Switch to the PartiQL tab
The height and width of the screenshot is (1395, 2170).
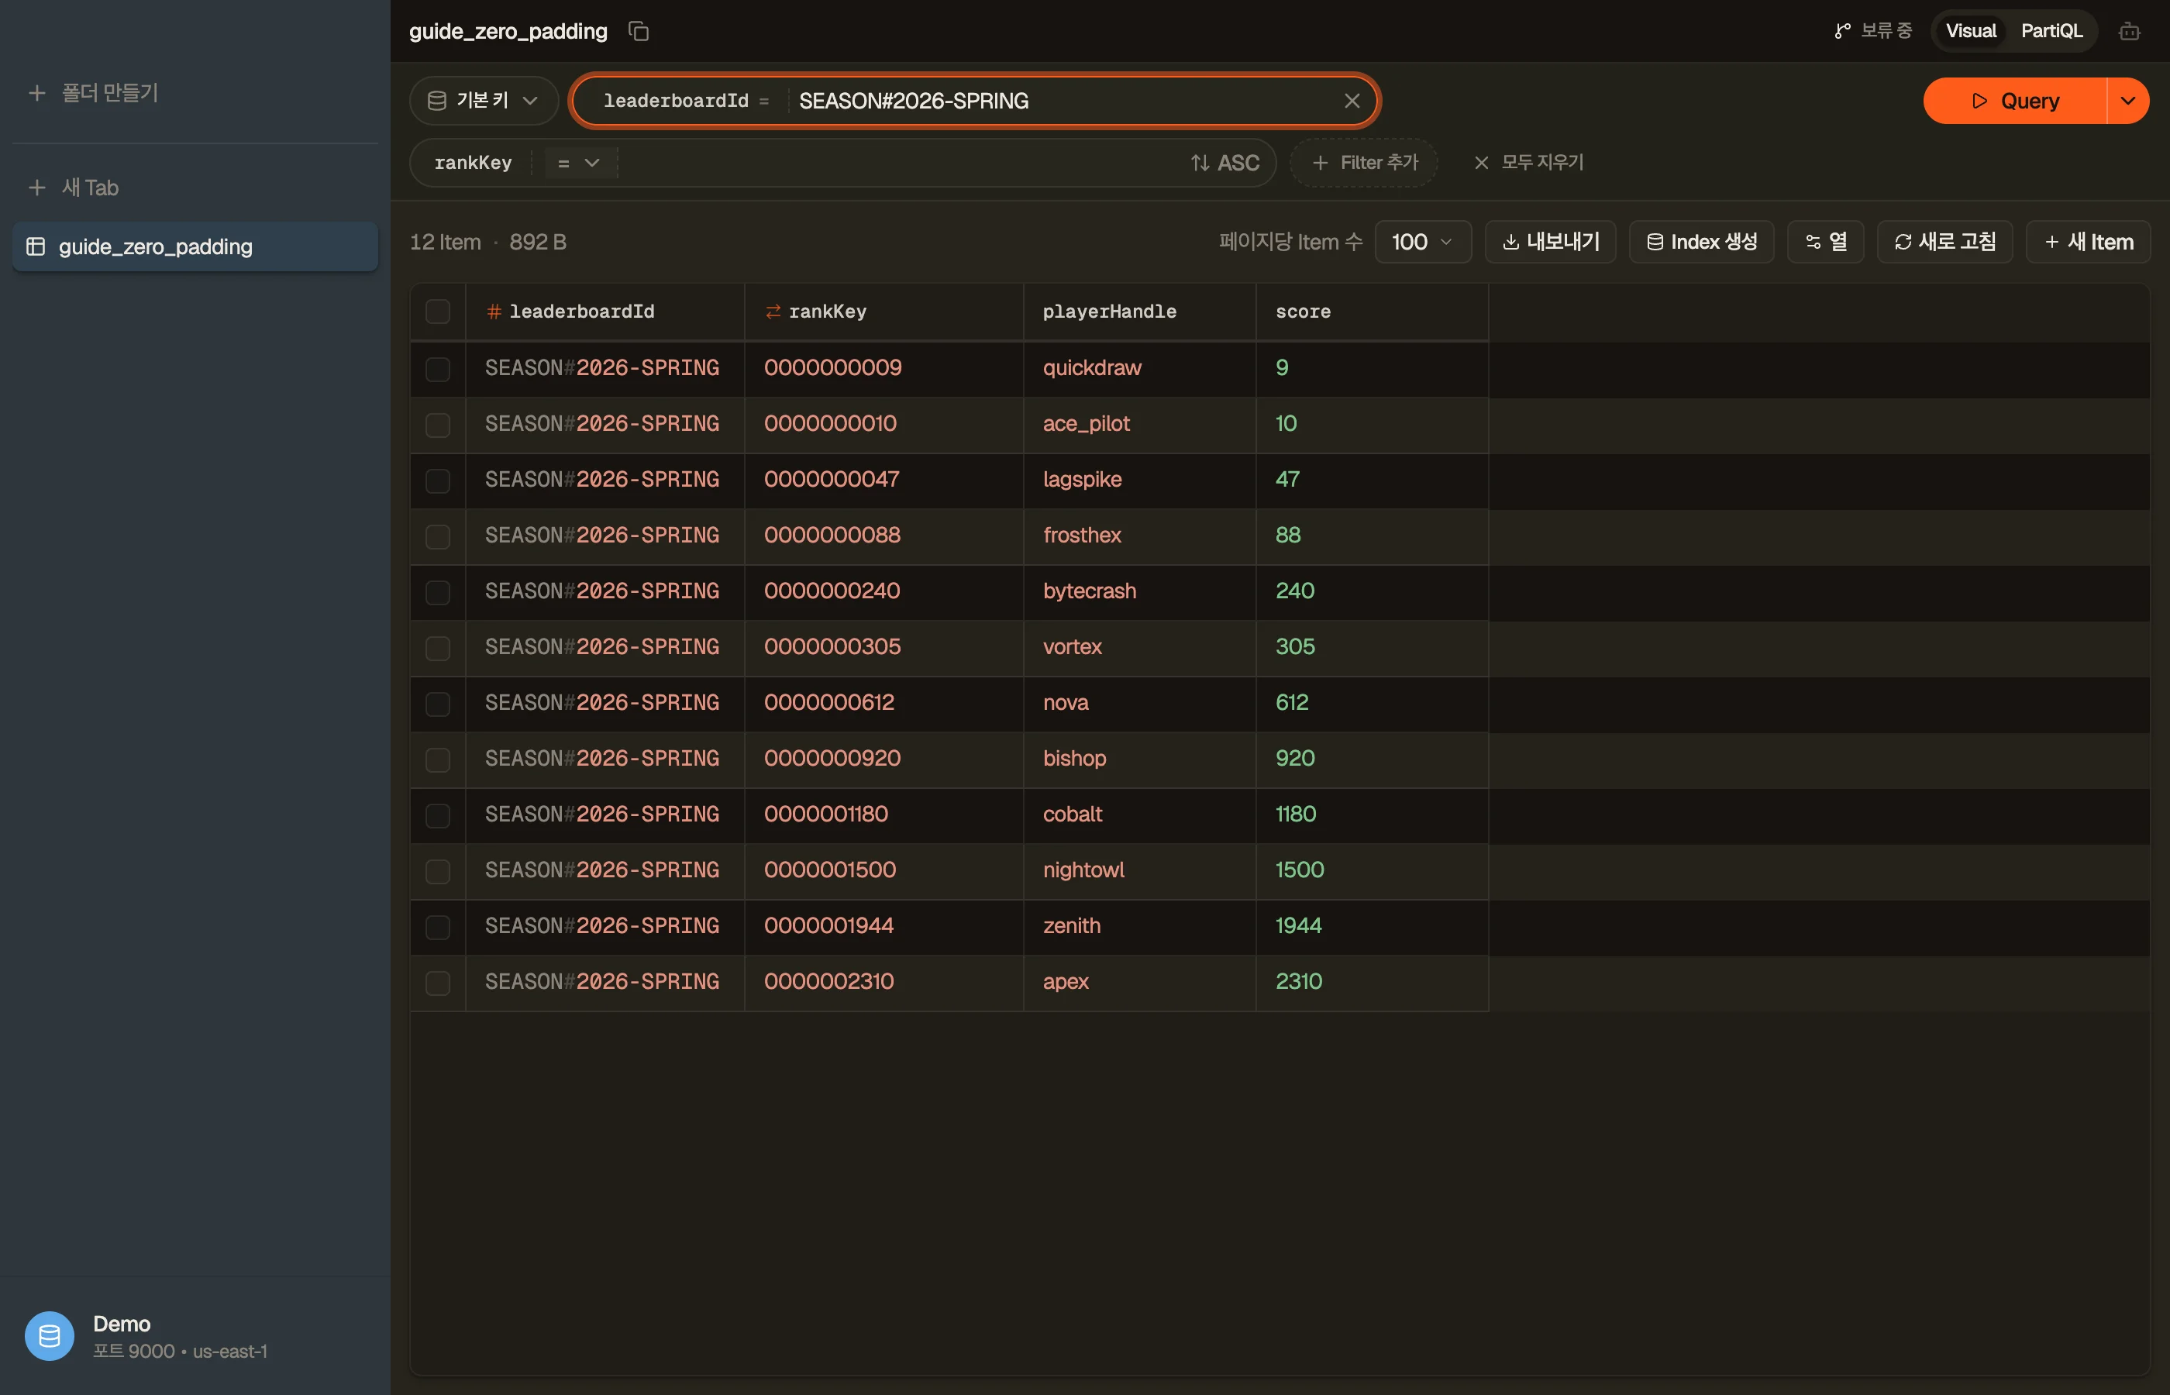tap(2051, 32)
